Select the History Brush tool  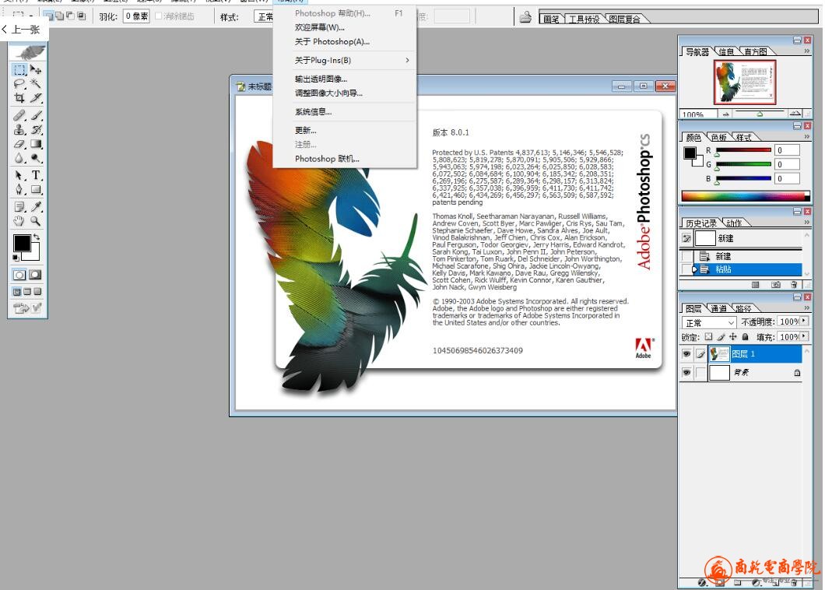click(36, 129)
